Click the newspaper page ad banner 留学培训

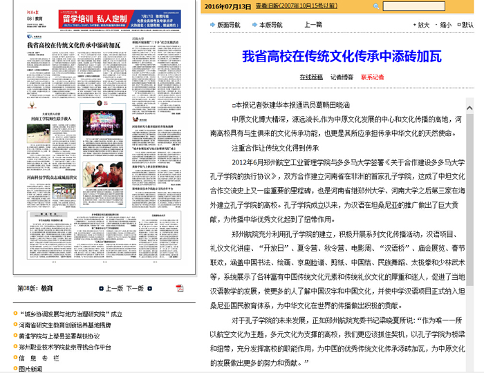(120, 19)
